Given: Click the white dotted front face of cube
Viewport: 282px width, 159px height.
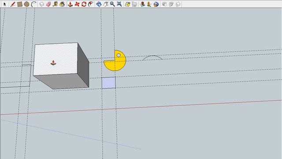Looking at the screenshot, I should [x=56, y=59].
